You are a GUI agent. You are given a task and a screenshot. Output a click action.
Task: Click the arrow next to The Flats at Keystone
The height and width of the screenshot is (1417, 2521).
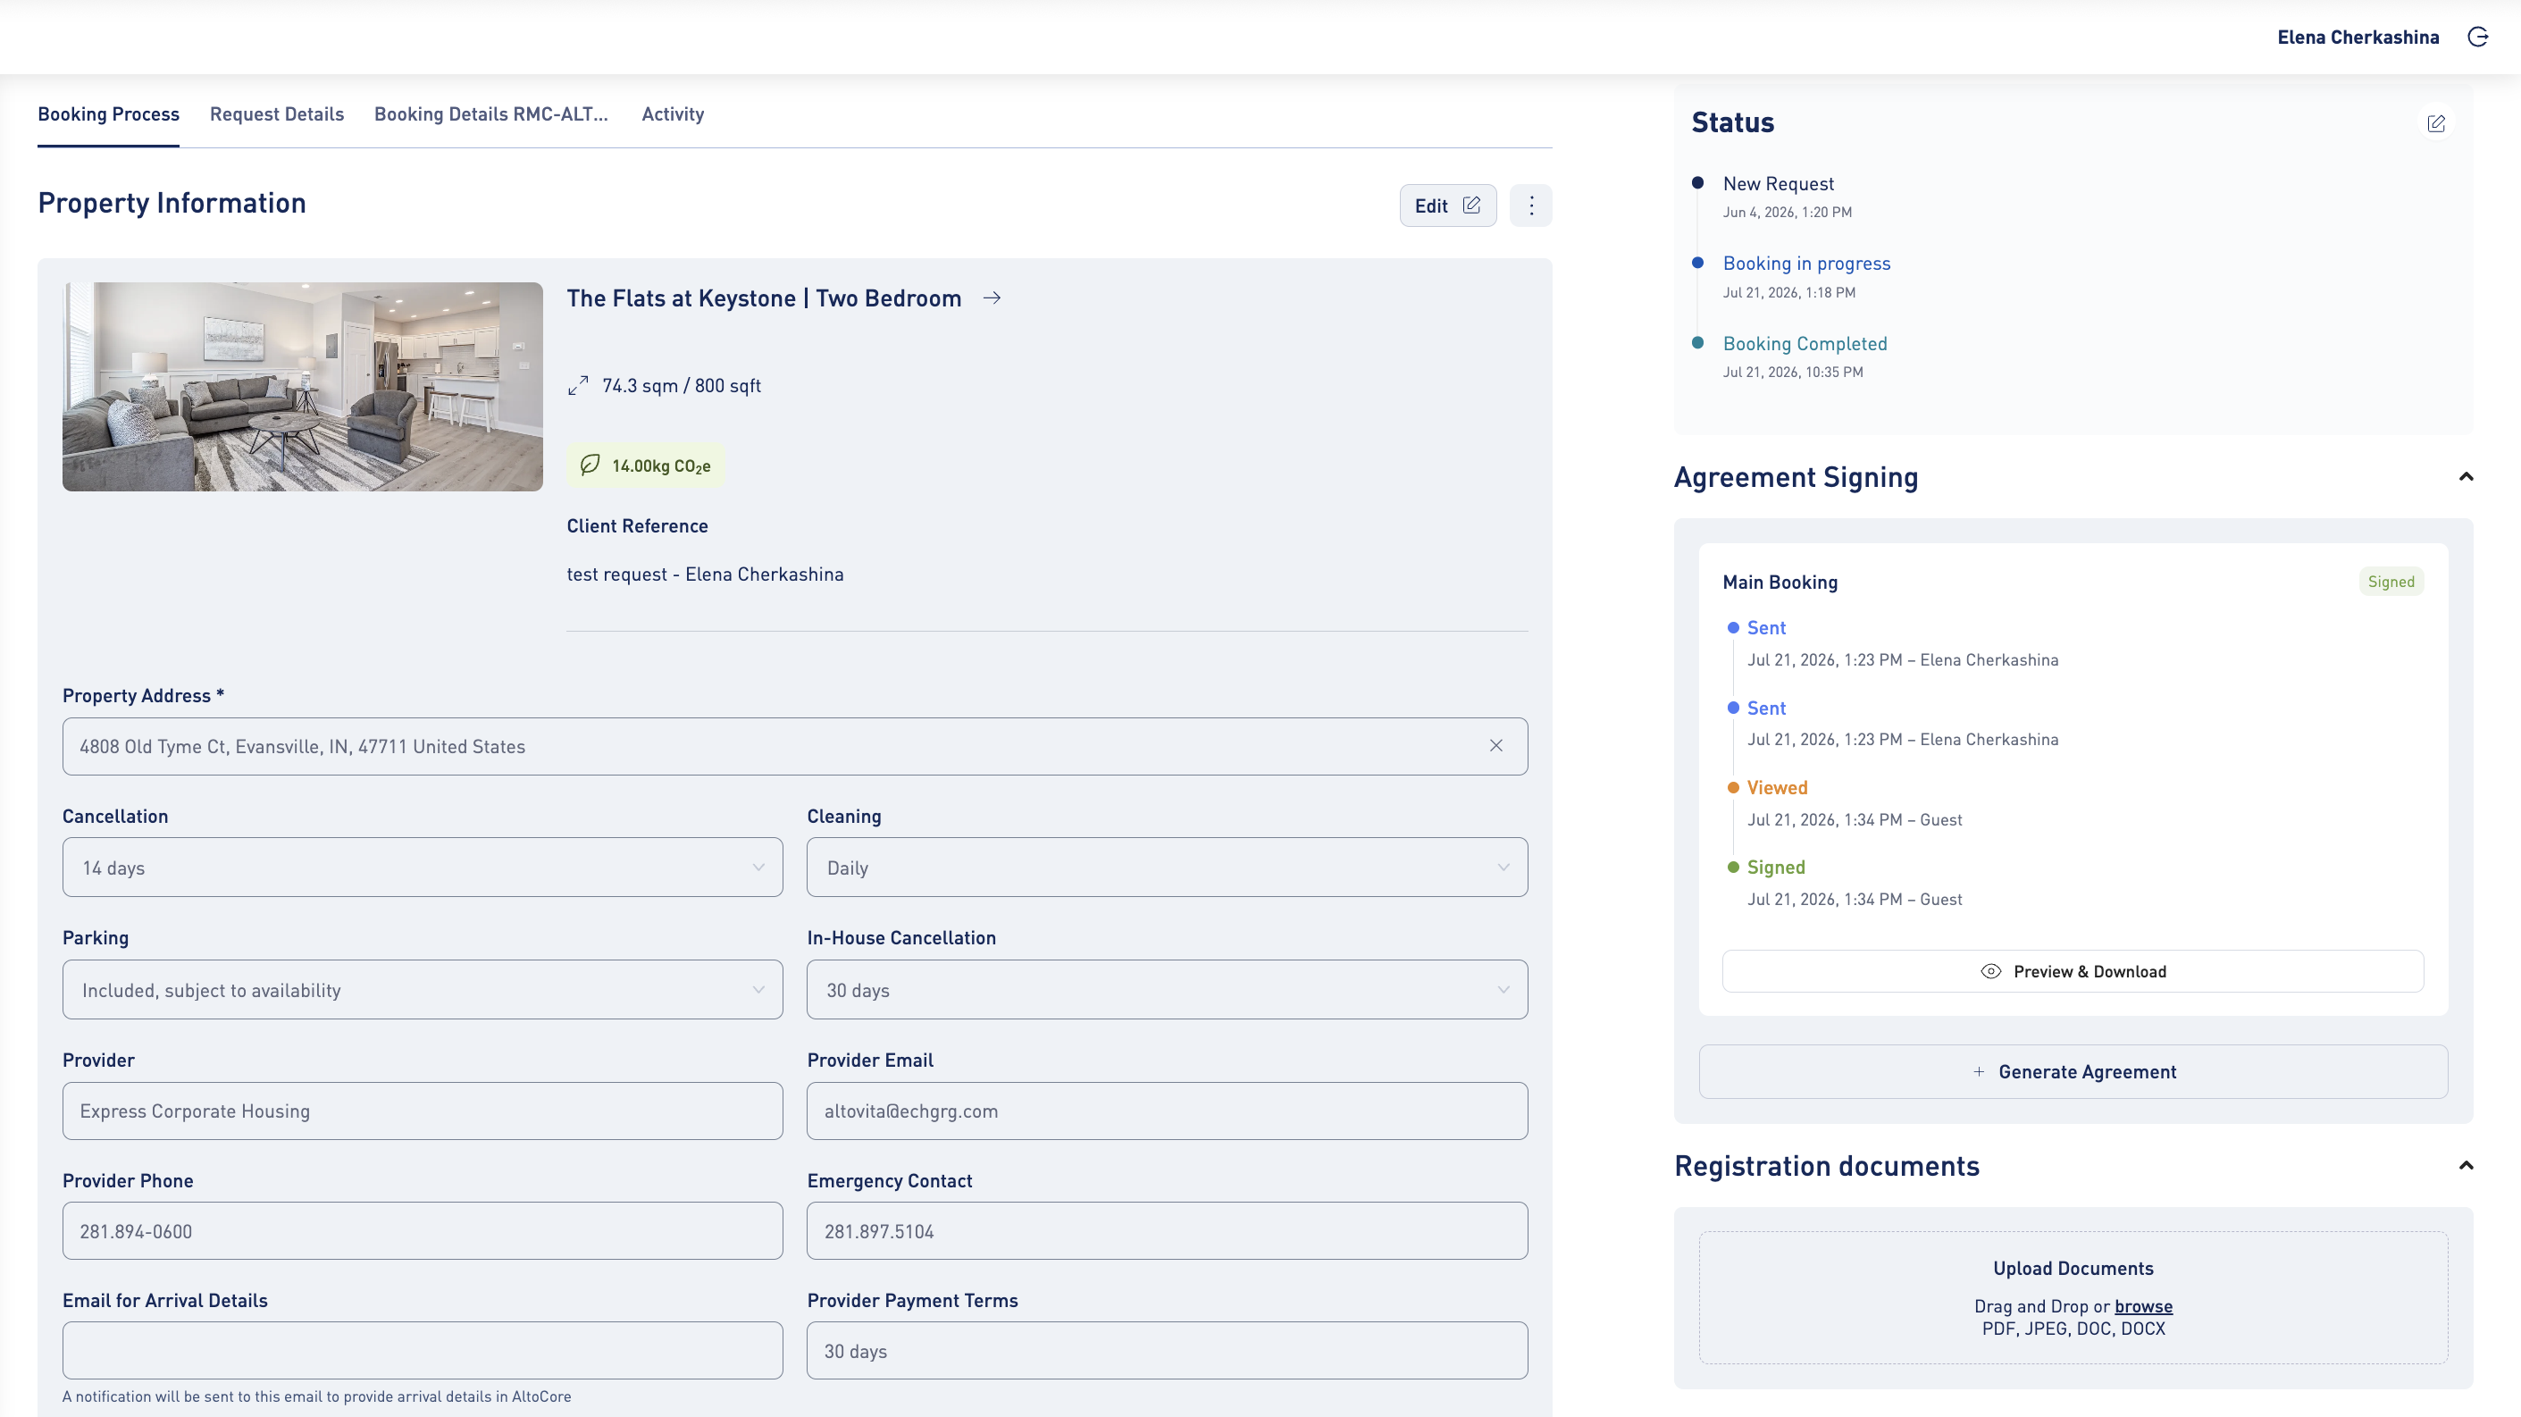click(992, 298)
